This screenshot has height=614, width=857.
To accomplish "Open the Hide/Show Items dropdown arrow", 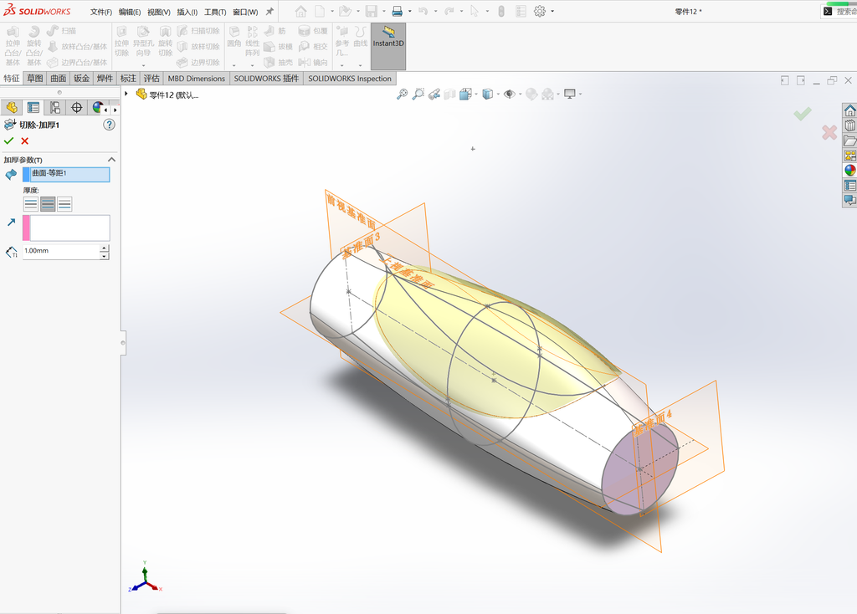I will coord(520,94).
